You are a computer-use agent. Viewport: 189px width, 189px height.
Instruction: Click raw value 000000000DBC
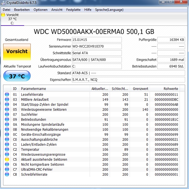tap(166, 100)
